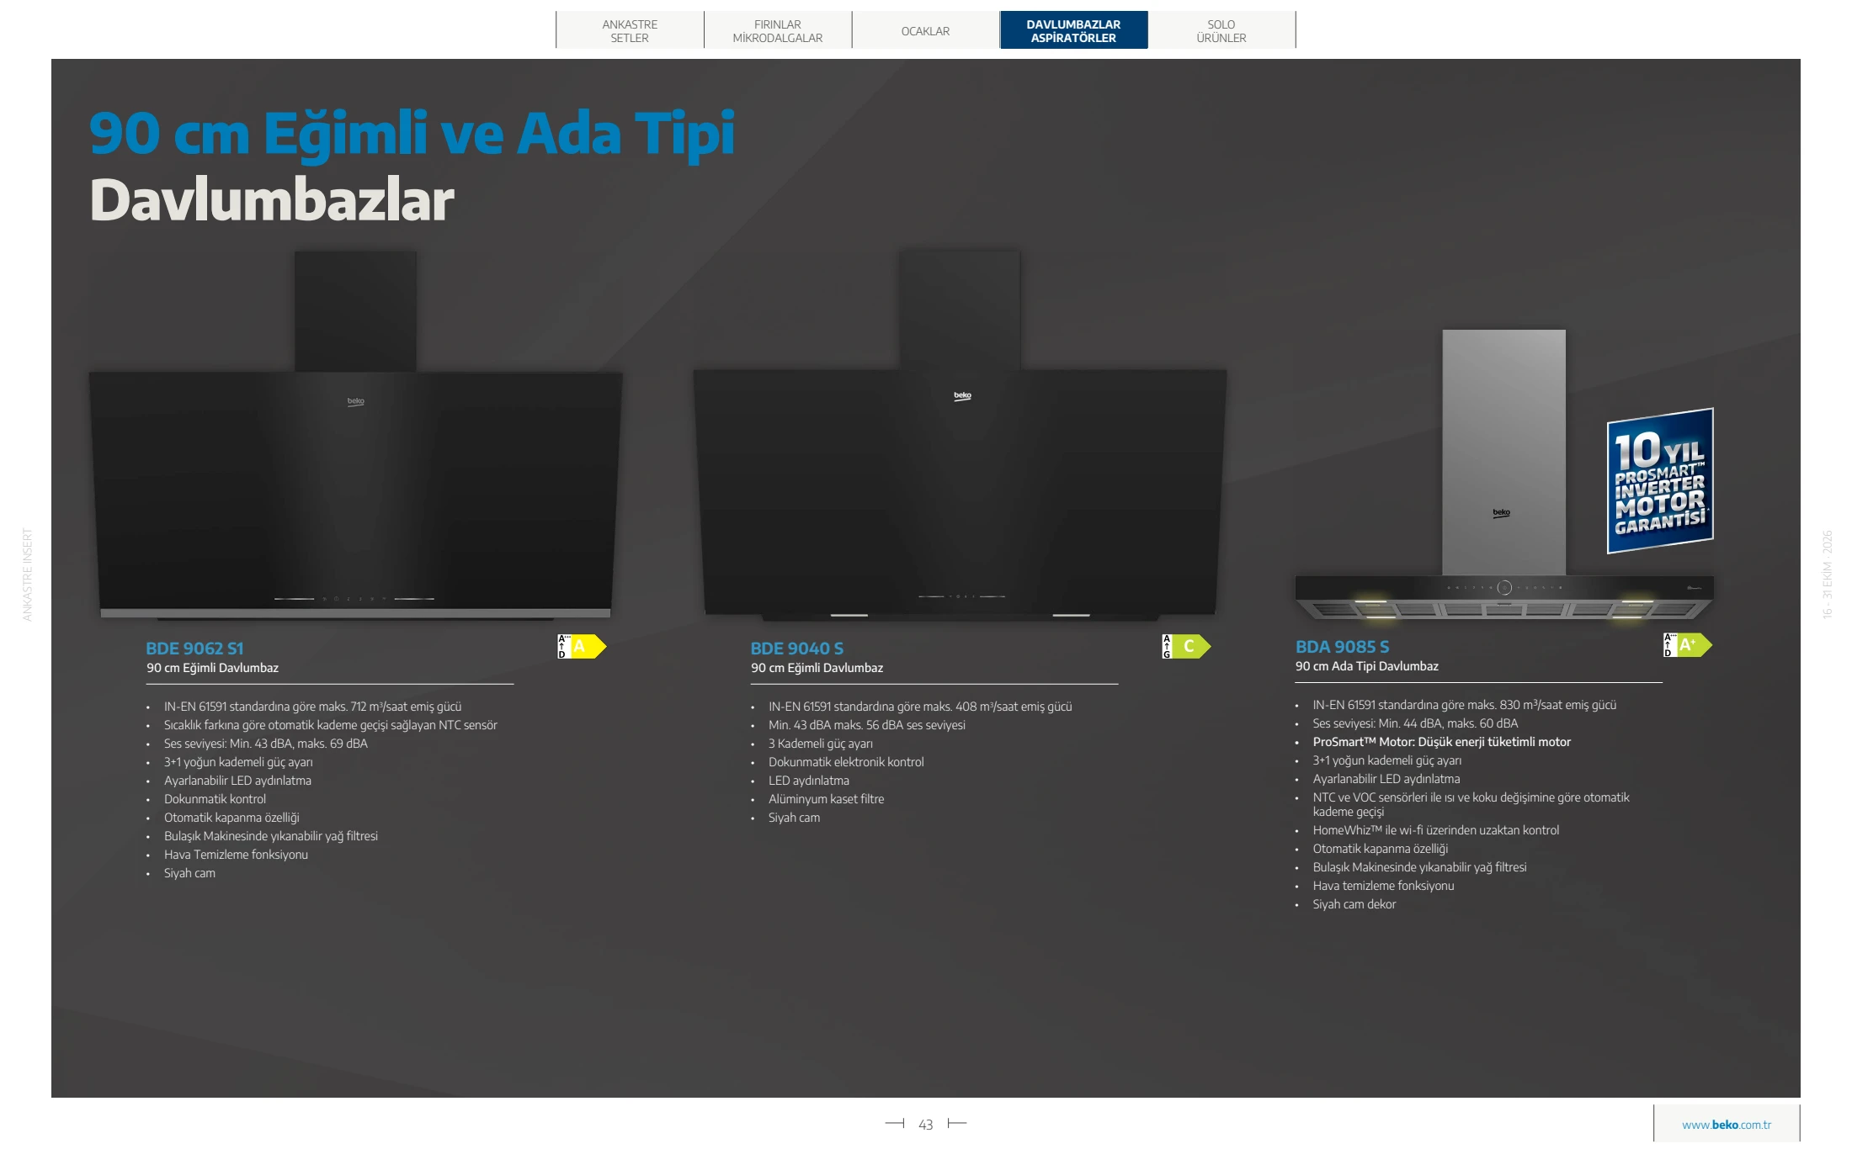Click the touch control strip on BDE 9062 S1
The image size is (1852, 1149).
[x=354, y=599]
